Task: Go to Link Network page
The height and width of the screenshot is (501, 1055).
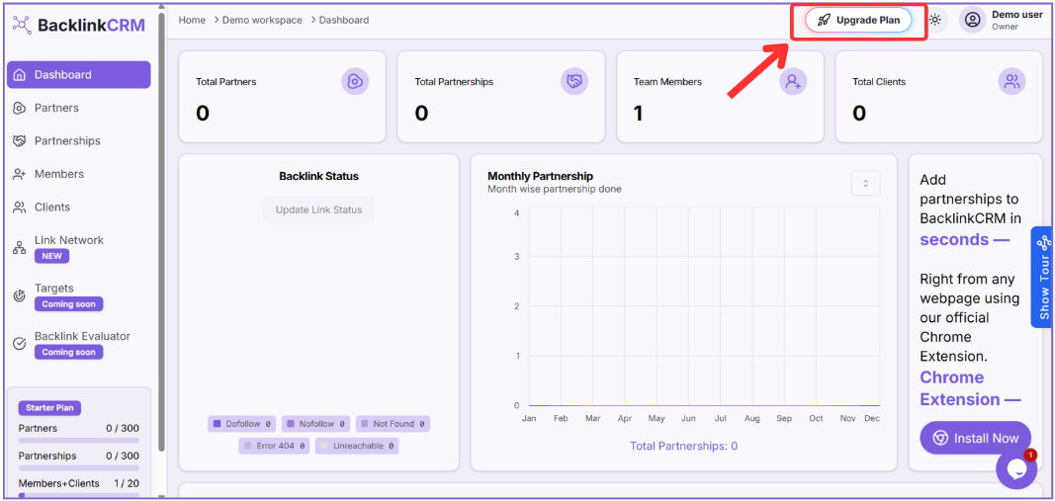Action: click(68, 240)
